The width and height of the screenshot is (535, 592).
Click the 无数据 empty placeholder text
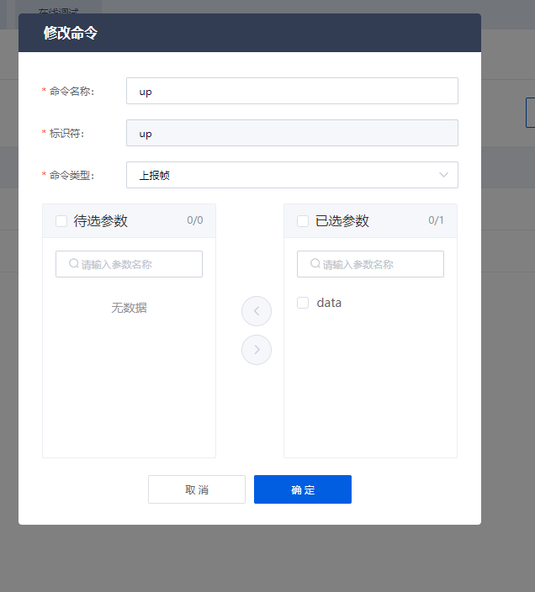coord(129,308)
